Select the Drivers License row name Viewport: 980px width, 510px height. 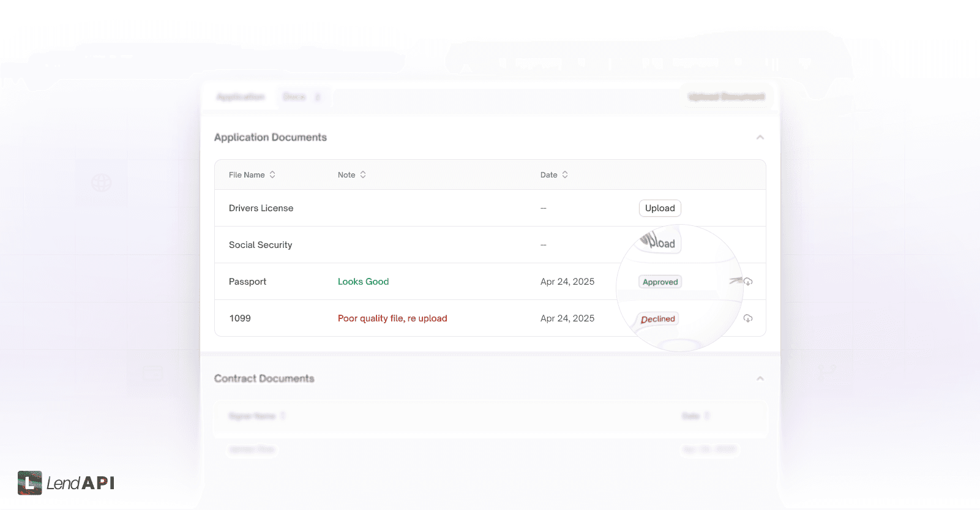click(261, 208)
